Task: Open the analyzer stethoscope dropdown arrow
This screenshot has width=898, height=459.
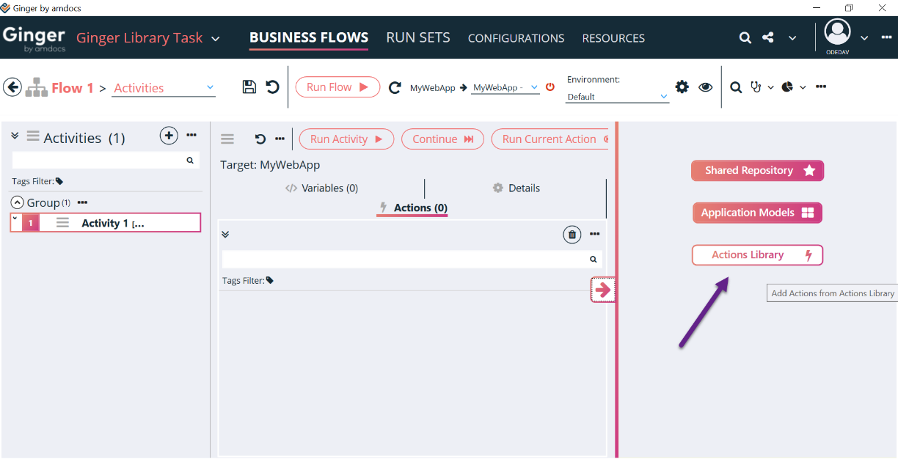Action: [x=770, y=87]
